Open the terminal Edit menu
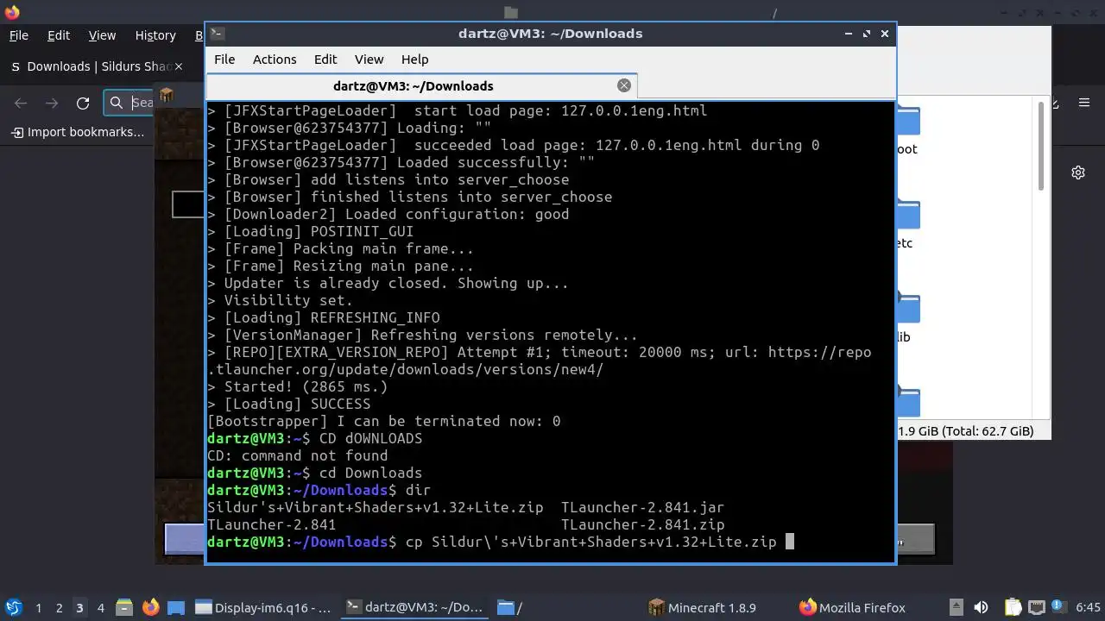Screen dimensions: 1105x621 coord(325,60)
